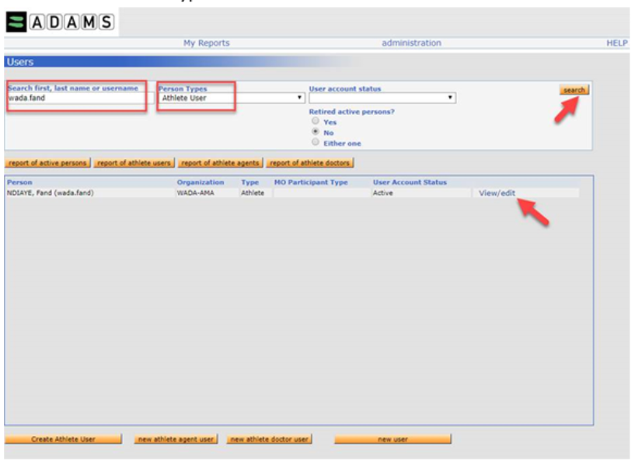Viewport: 635px width, 461px height.
Task: Click the new user button
Action: coord(393,439)
